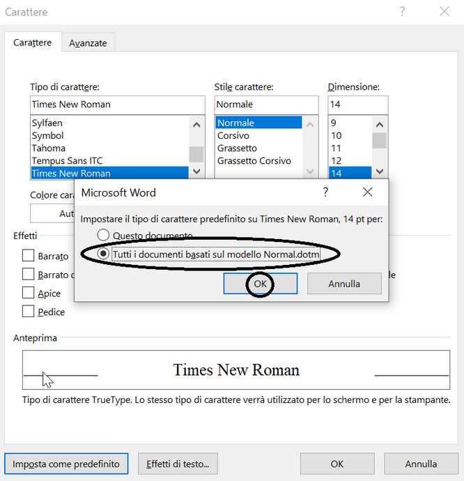The image size is (464, 481).
Task: Close the Carattere dialog window
Action: pos(444,12)
